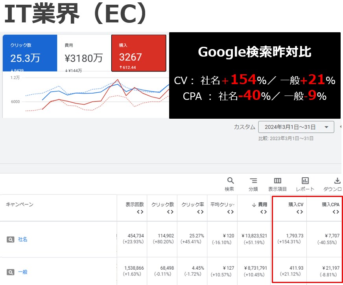343x285 pixels.
Task: Click the comparison text 比較: 2023年3月1日〜31日
Action: pos(286,138)
